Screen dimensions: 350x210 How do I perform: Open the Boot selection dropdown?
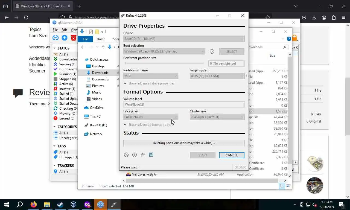[164, 51]
